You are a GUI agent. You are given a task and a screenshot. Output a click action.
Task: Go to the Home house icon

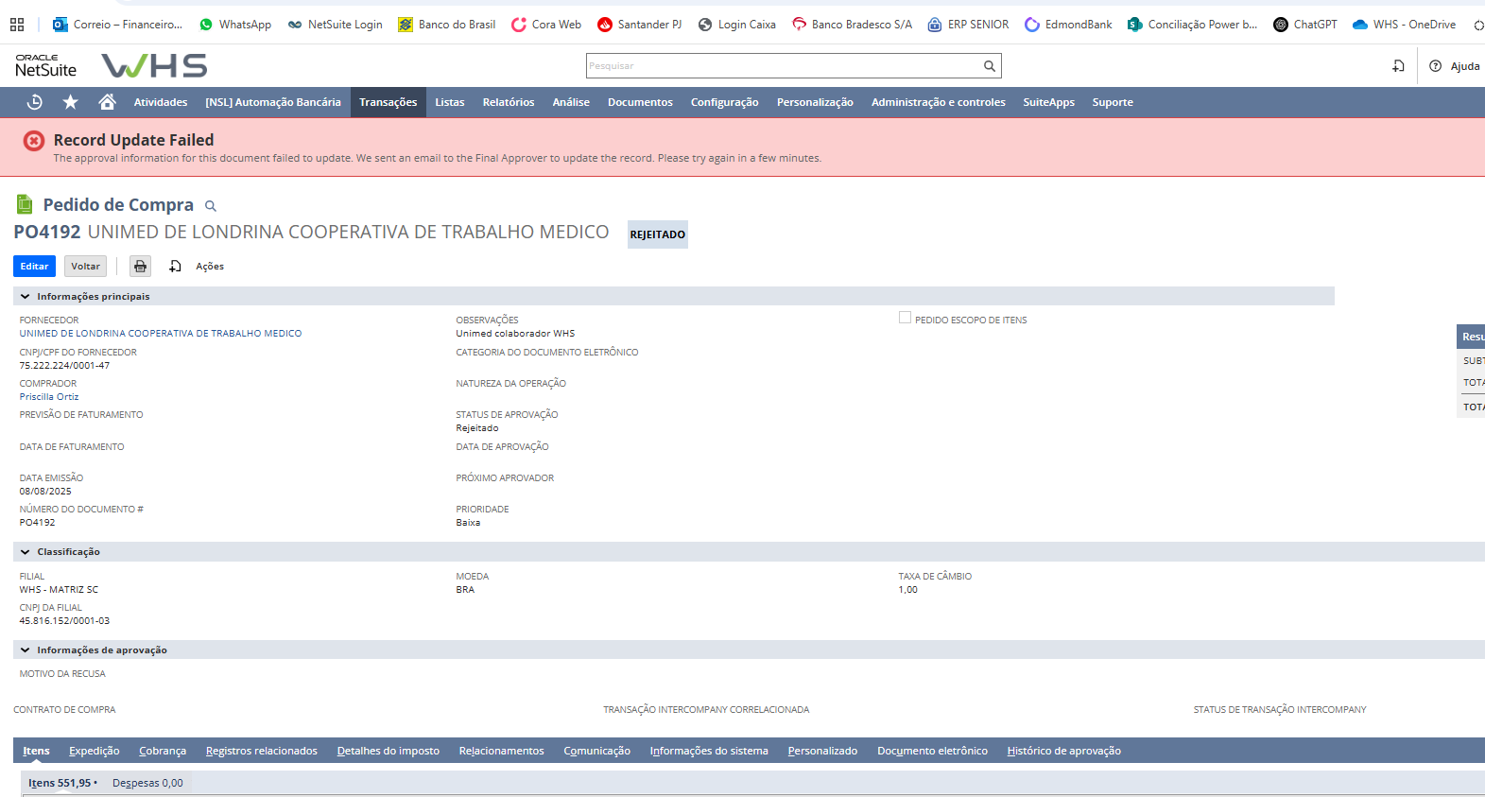click(x=107, y=102)
